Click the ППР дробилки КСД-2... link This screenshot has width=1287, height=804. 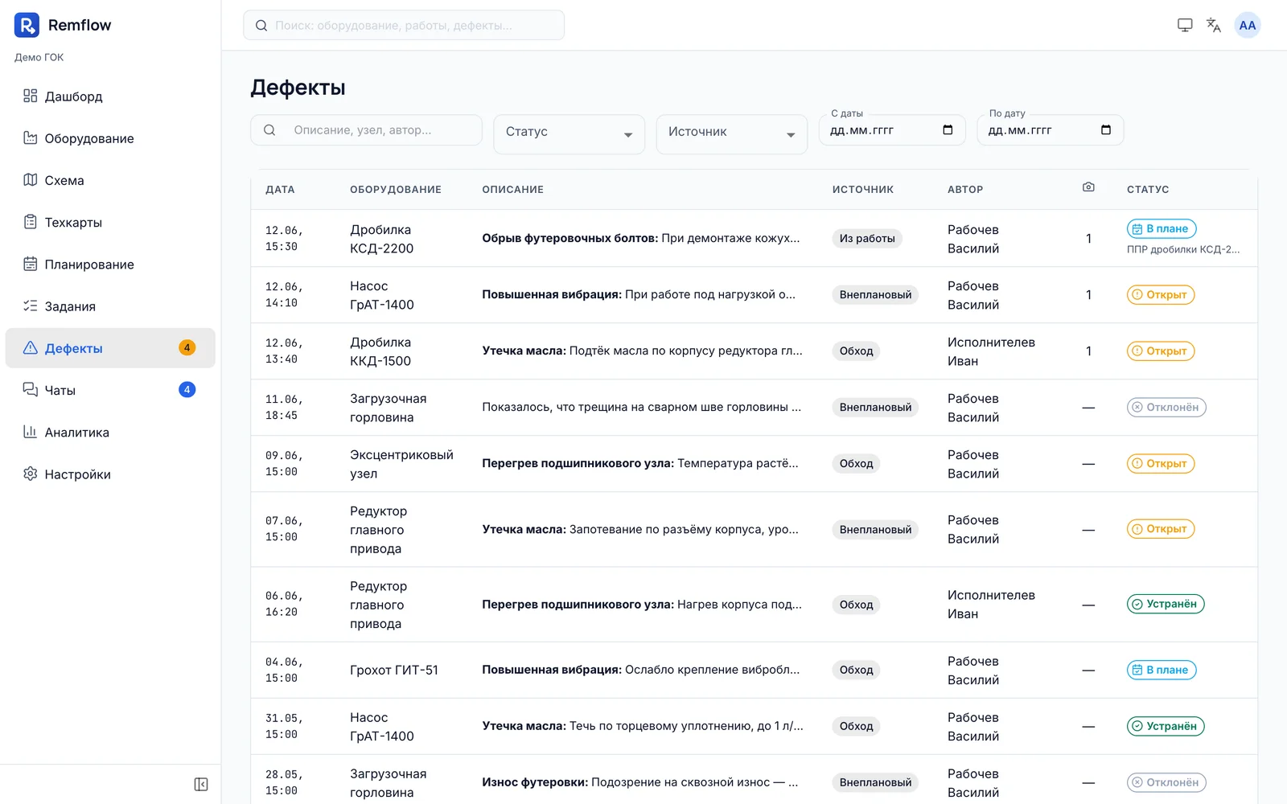point(1183,249)
